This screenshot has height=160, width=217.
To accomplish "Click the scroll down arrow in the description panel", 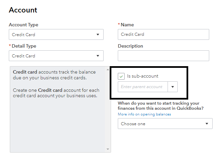I will [108, 149].
